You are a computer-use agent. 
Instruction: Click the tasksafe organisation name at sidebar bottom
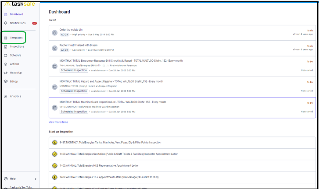tap(21, 187)
